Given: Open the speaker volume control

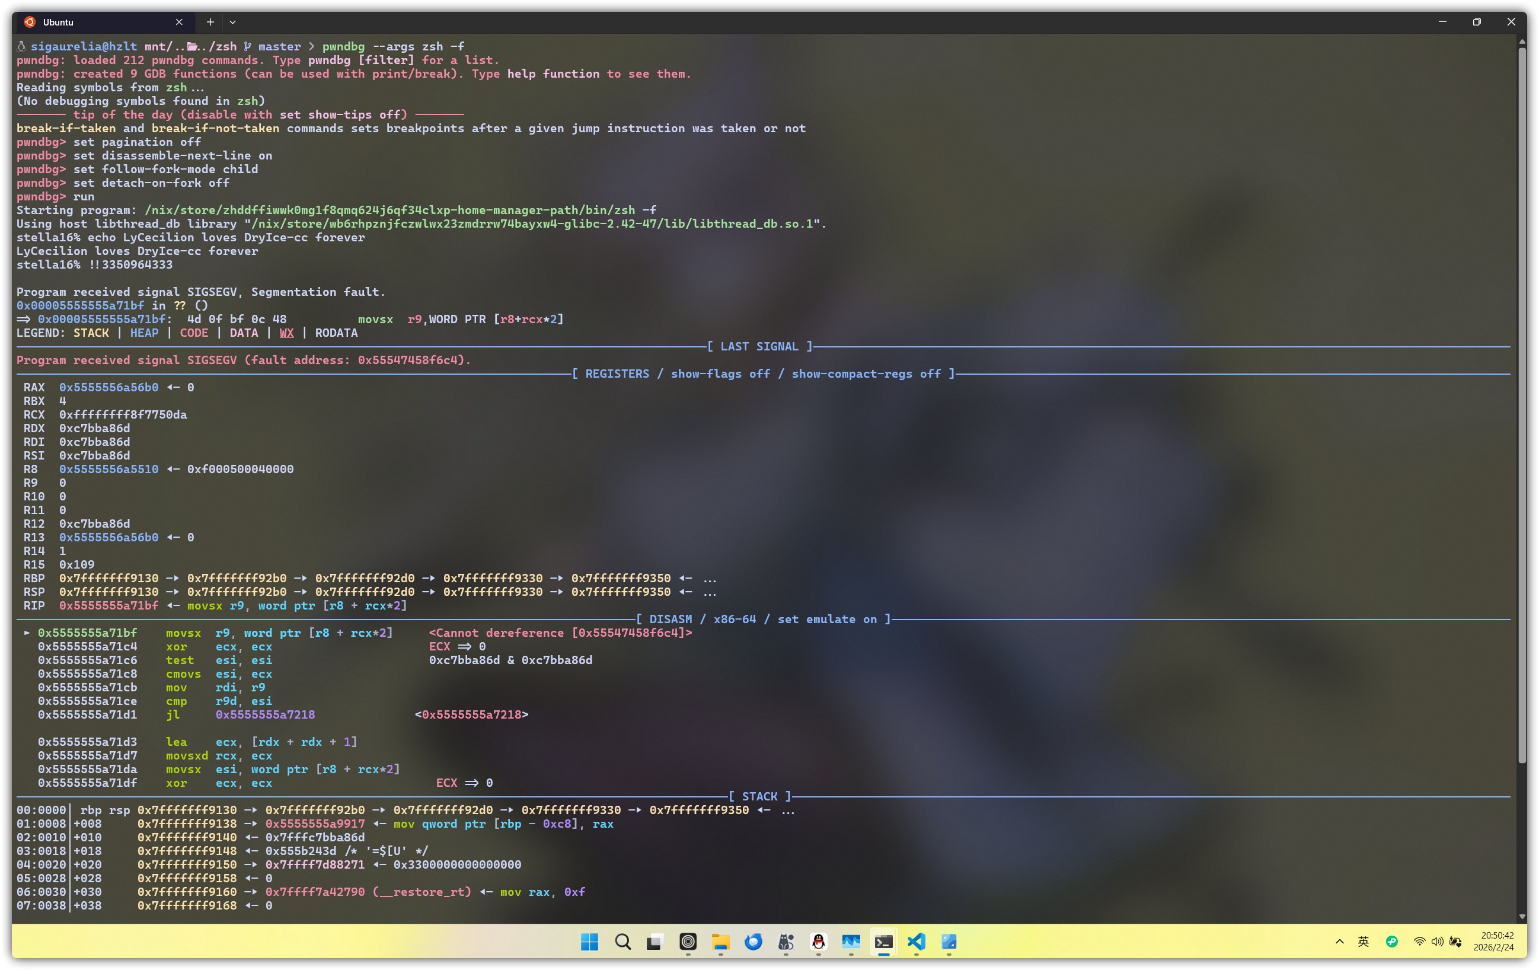Looking at the screenshot, I should coord(1438,942).
